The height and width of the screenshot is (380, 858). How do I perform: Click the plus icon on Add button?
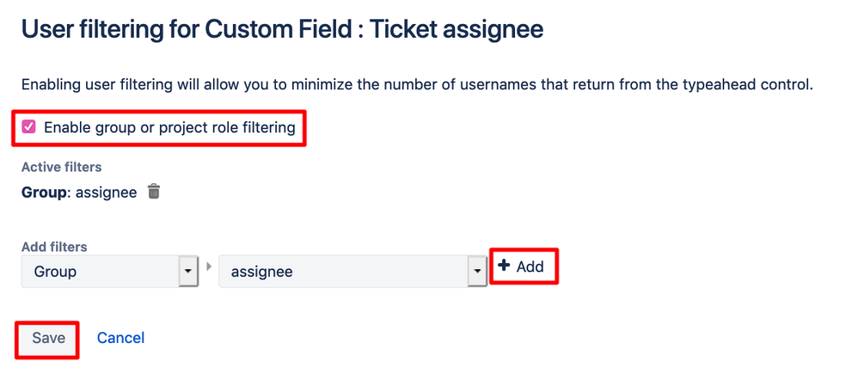click(504, 267)
